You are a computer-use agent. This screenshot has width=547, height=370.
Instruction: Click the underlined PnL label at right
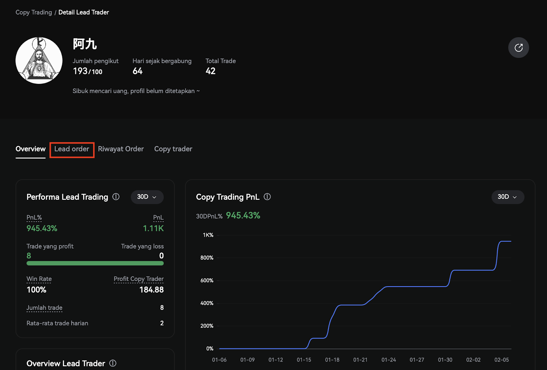click(158, 218)
